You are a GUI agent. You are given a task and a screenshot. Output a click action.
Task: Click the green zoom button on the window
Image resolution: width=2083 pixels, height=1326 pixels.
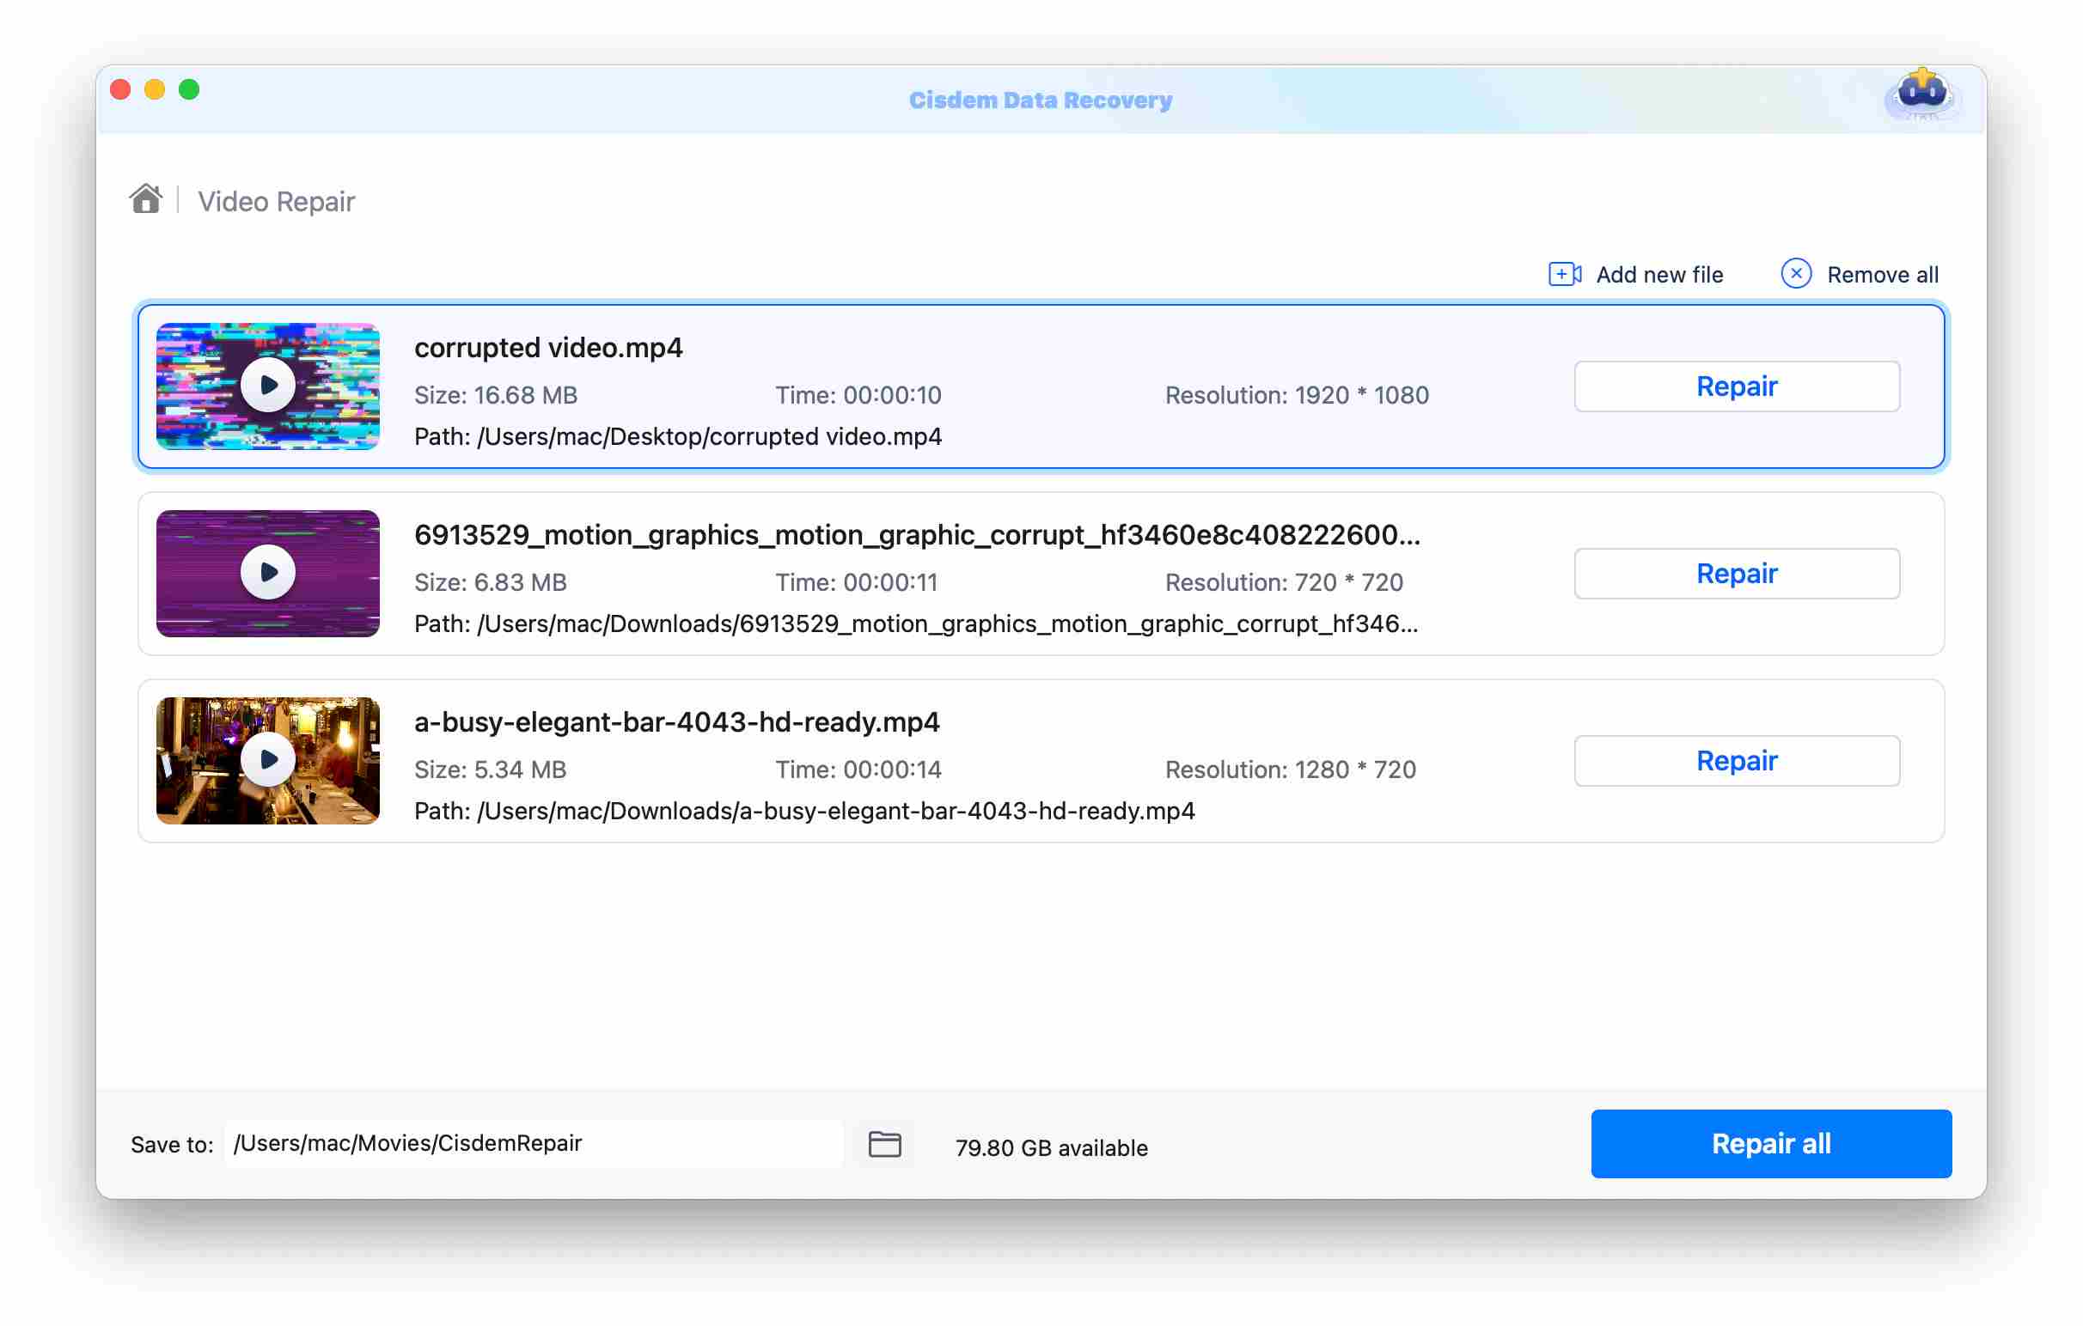coord(188,89)
